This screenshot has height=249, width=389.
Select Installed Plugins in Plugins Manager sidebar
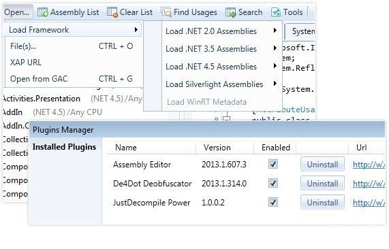(x=64, y=147)
